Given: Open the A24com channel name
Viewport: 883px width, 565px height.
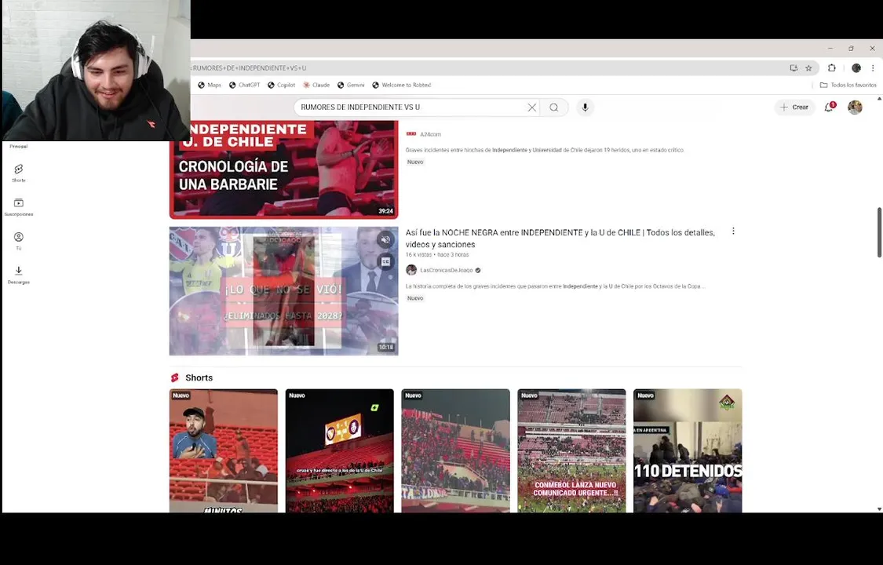Looking at the screenshot, I should click(430, 134).
